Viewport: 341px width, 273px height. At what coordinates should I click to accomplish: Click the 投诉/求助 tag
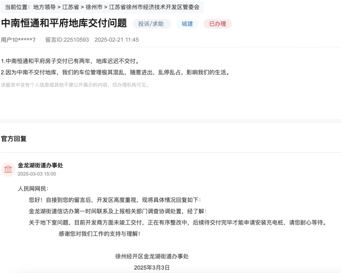coord(152,24)
